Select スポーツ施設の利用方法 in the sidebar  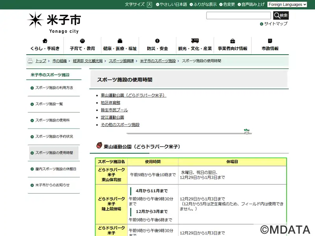(x=54, y=88)
